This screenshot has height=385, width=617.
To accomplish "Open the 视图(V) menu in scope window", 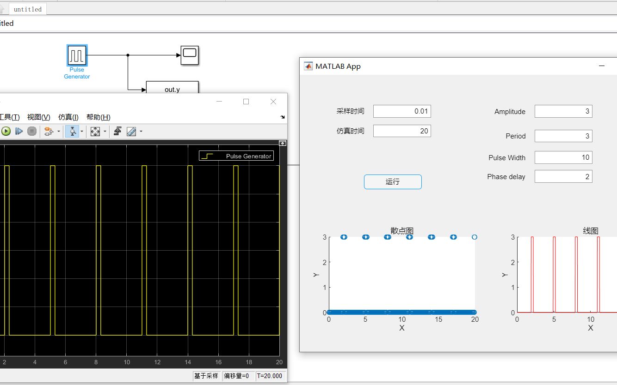I will 39,117.
